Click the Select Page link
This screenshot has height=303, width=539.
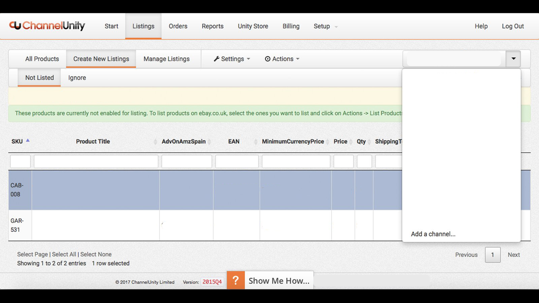(x=32, y=254)
